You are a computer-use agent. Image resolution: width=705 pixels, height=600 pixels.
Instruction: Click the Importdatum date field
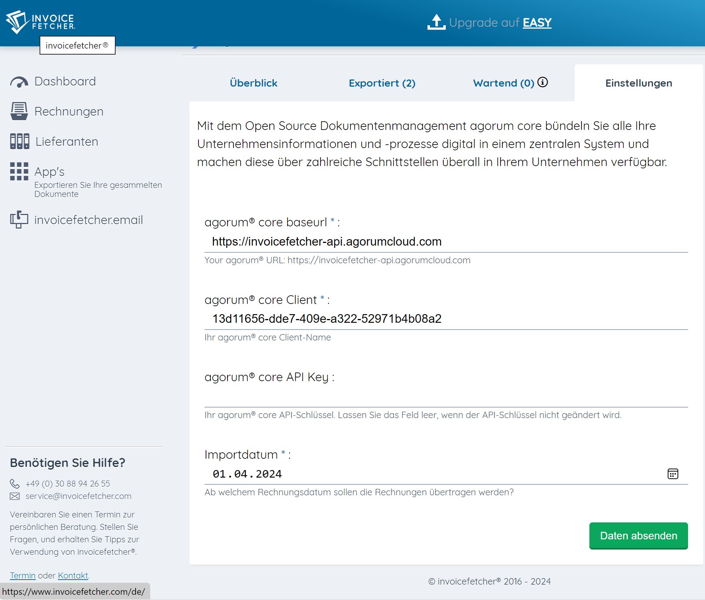(446, 474)
